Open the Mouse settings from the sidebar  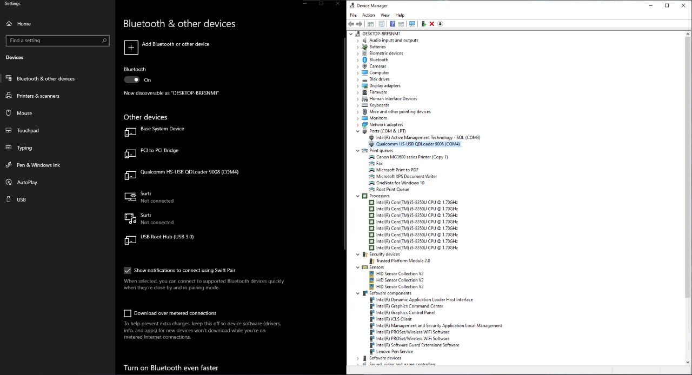24,113
